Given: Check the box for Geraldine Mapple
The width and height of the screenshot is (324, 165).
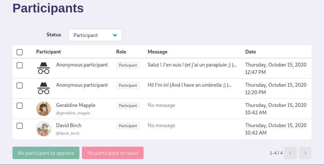Looking at the screenshot, I should pos(20,106).
